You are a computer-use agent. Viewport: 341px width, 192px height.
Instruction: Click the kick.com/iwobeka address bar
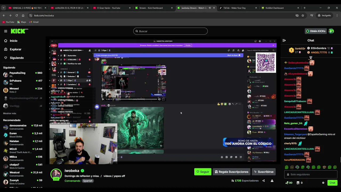click(160, 15)
